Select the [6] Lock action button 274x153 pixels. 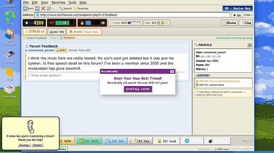click(167, 141)
